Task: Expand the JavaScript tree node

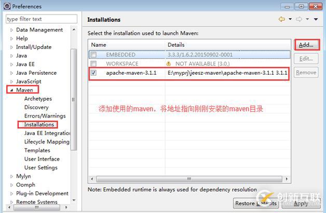Action: click(11, 82)
